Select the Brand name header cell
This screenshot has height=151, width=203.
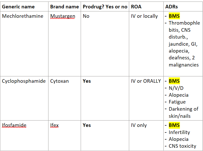(x=64, y=7)
